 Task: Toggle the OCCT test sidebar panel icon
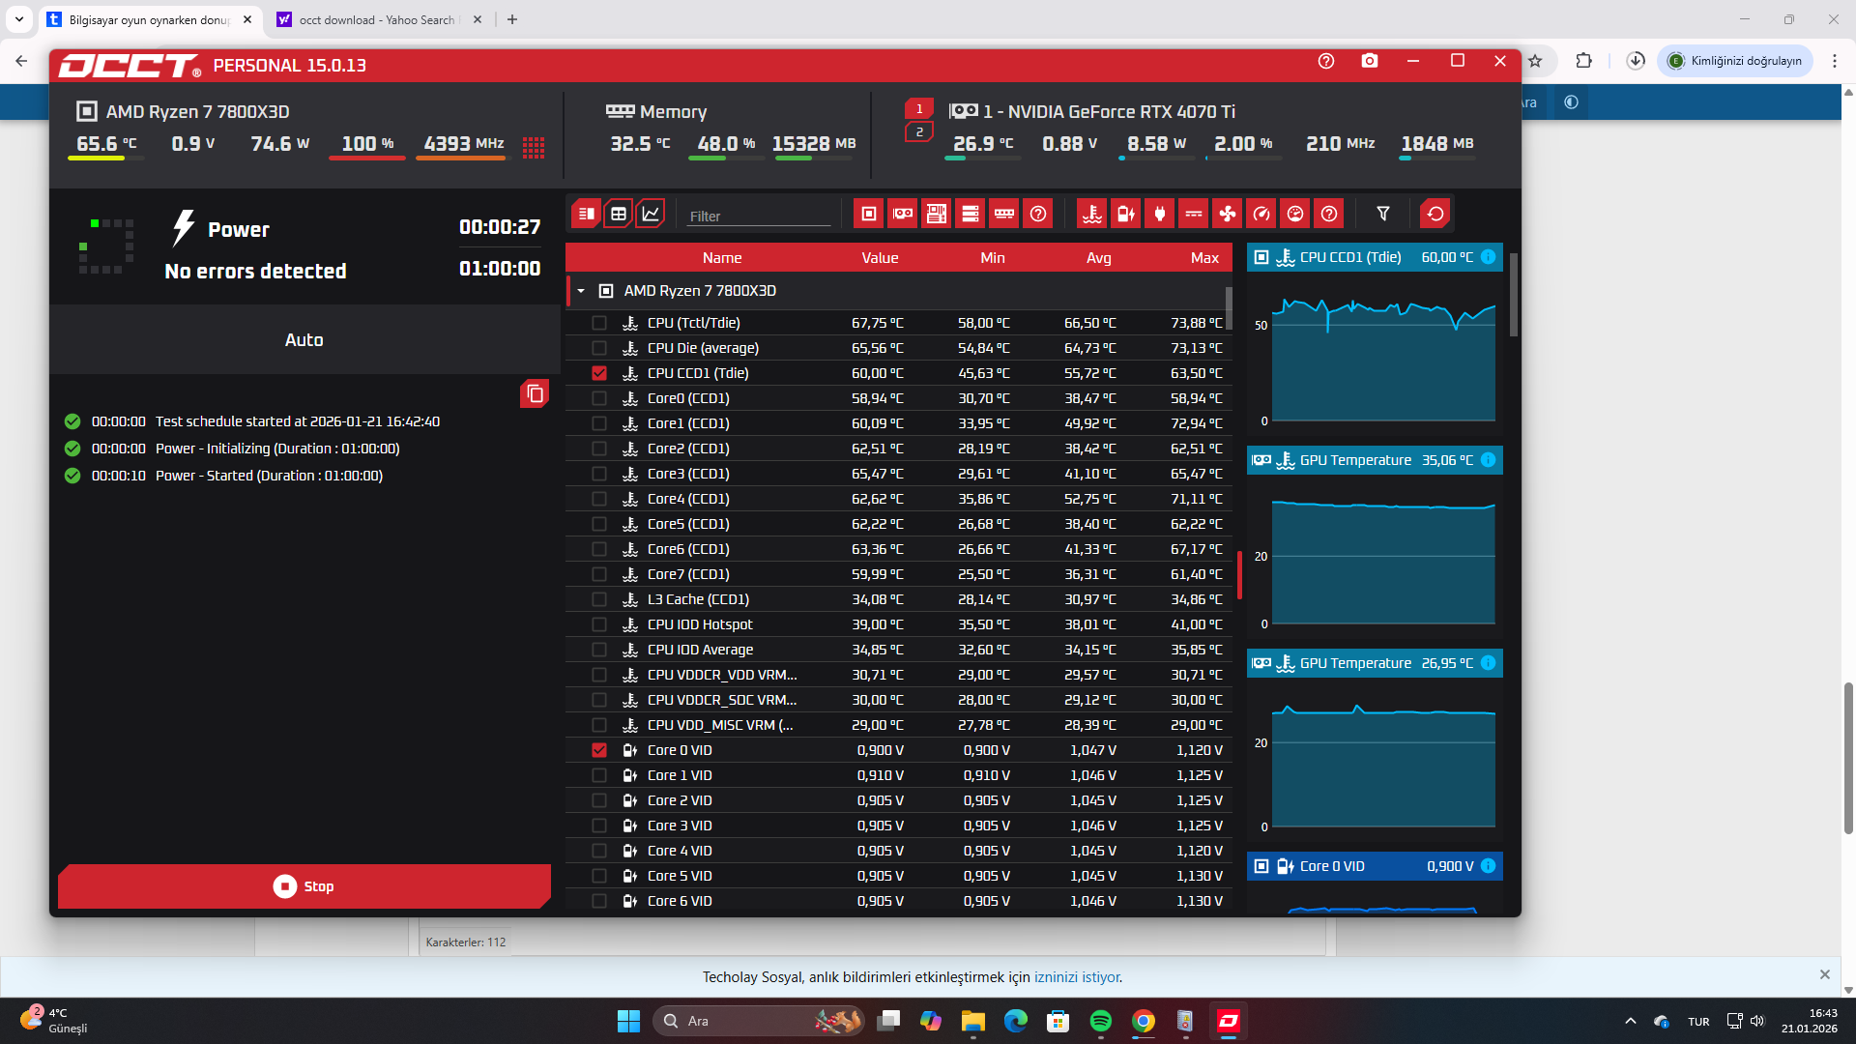pos(586,214)
